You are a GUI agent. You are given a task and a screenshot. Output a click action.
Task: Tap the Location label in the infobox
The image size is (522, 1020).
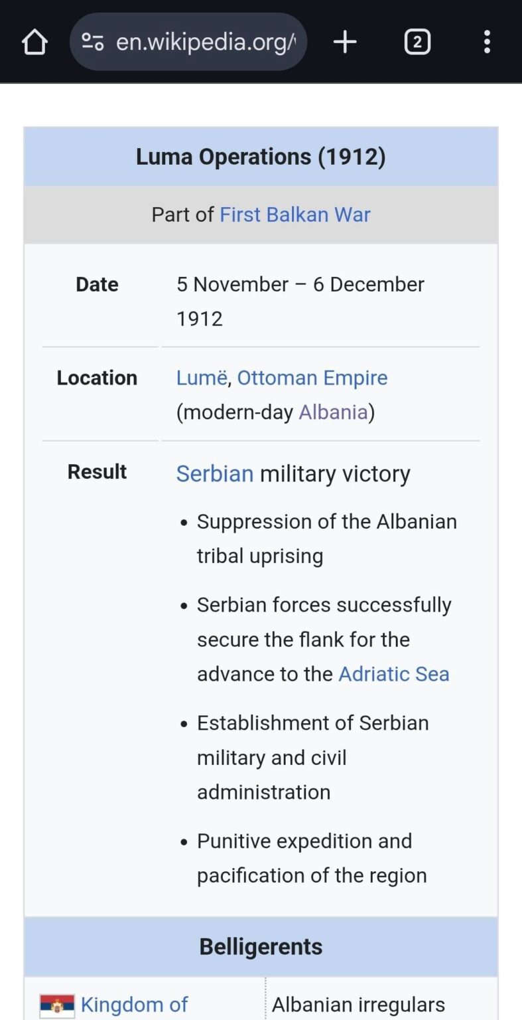pyautogui.click(x=97, y=377)
